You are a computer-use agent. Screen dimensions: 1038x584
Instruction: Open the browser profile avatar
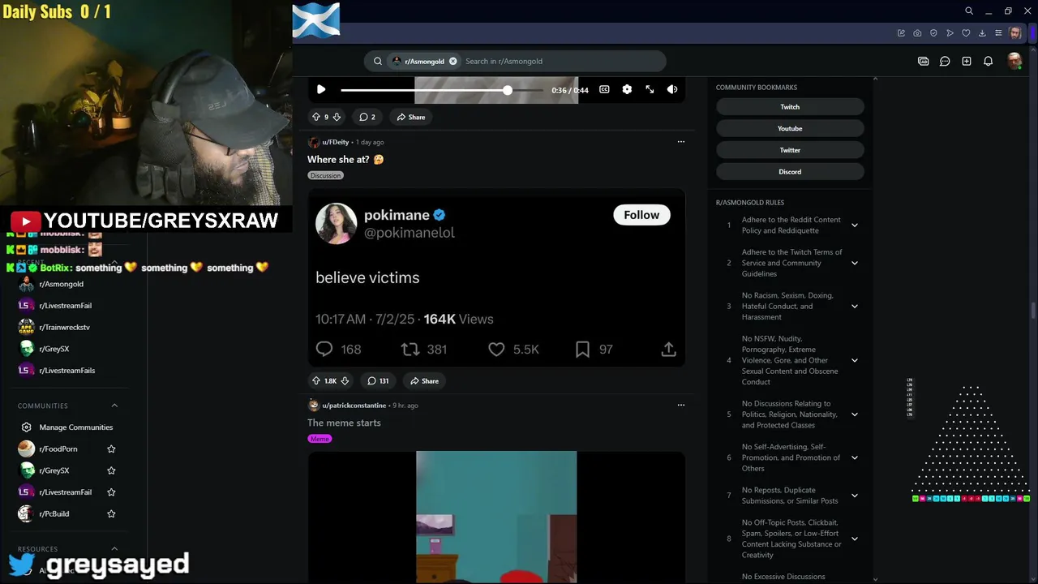coord(1015,33)
